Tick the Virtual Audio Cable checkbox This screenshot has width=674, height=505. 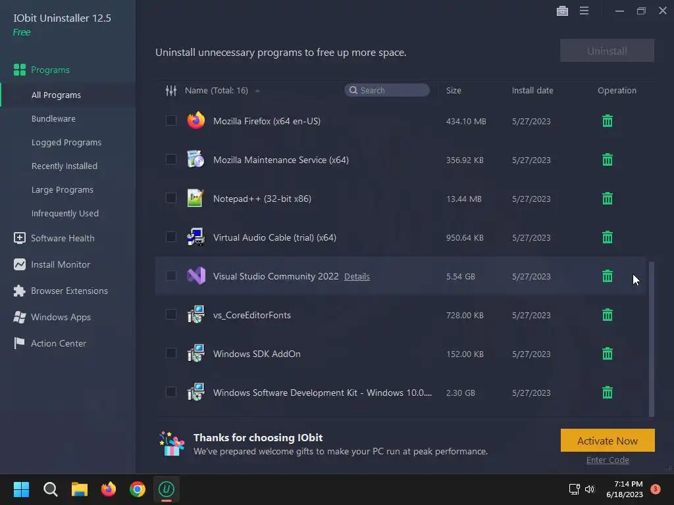(170, 237)
